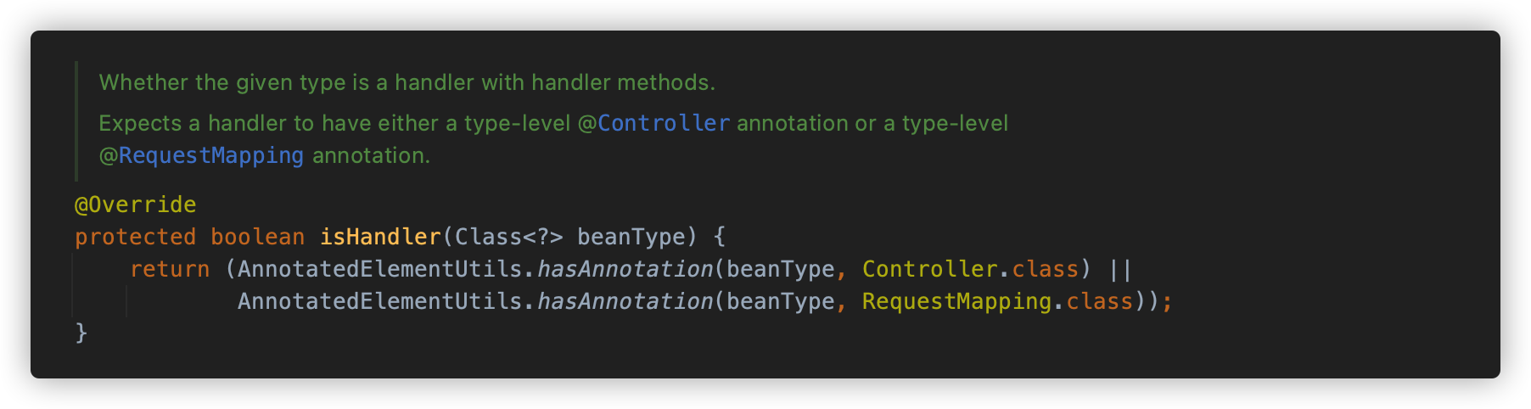This screenshot has width=1531, height=409.
Task: Open the @Controller link in the doc comment
Action: [653, 124]
